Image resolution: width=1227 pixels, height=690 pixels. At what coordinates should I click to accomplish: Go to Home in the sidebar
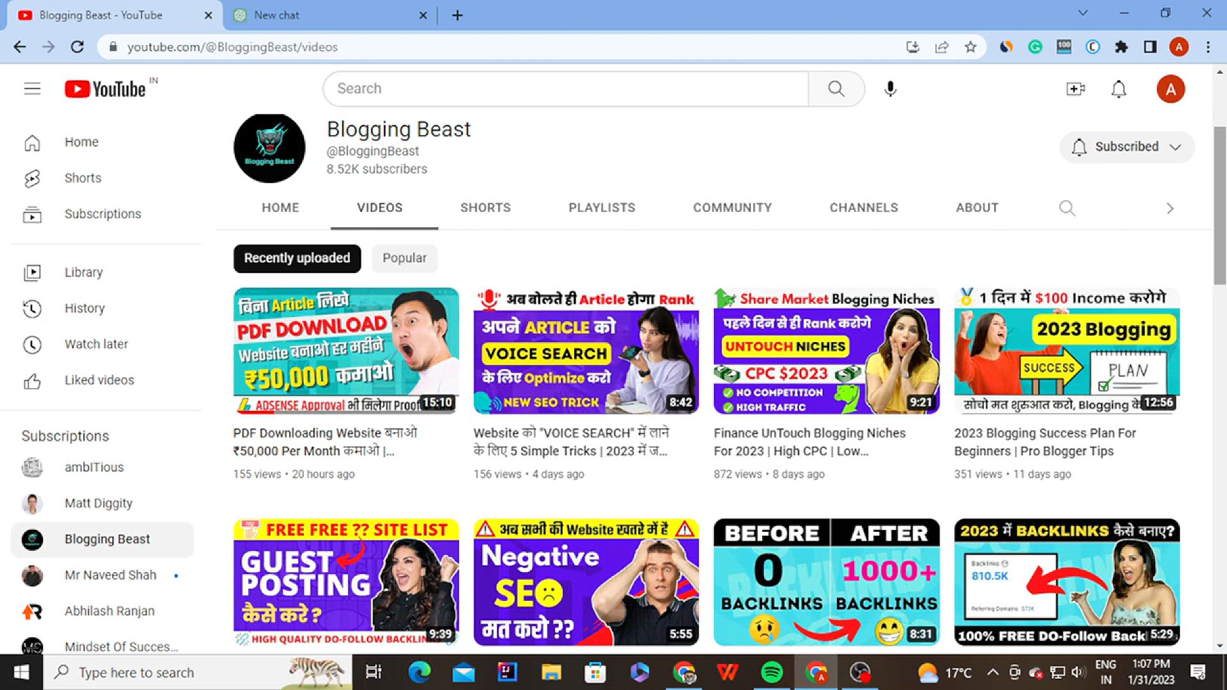coord(102,142)
